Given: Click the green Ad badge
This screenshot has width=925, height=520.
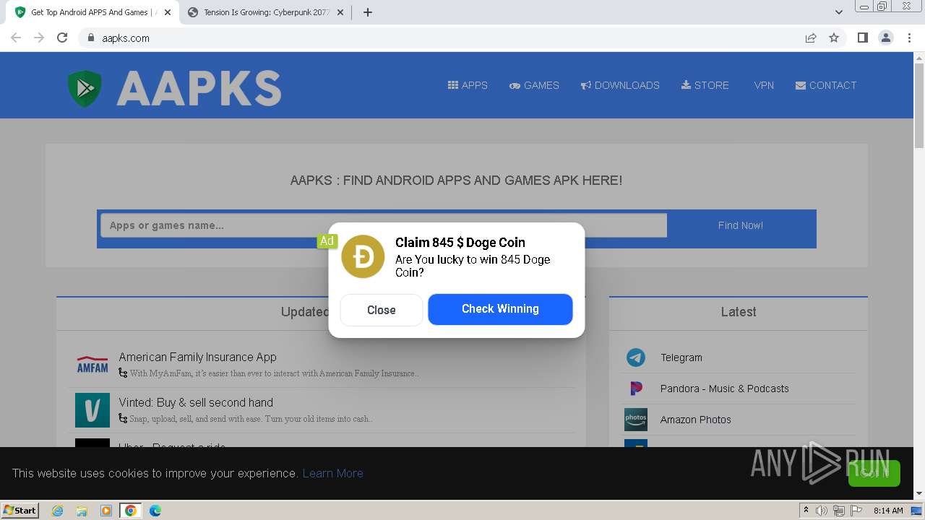Looking at the screenshot, I should [x=327, y=241].
